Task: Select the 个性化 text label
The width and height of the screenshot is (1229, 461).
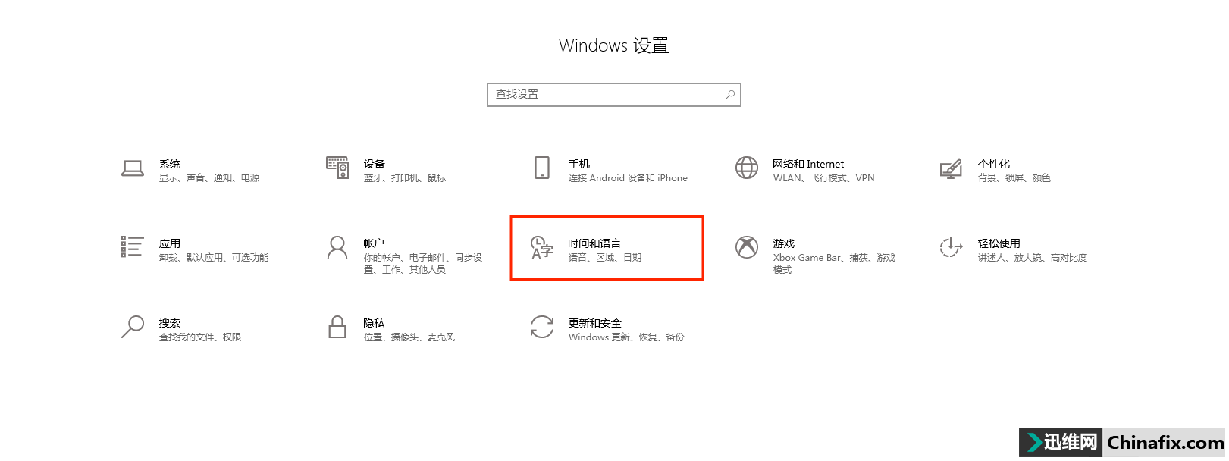Action: pos(994,164)
